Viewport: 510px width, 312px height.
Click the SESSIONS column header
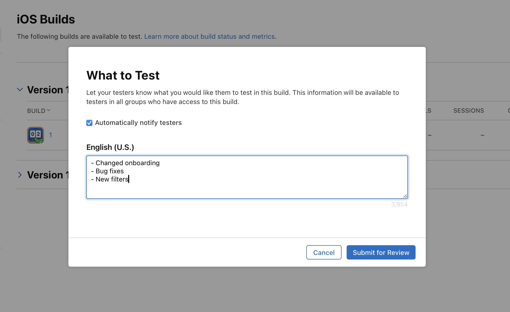468,111
